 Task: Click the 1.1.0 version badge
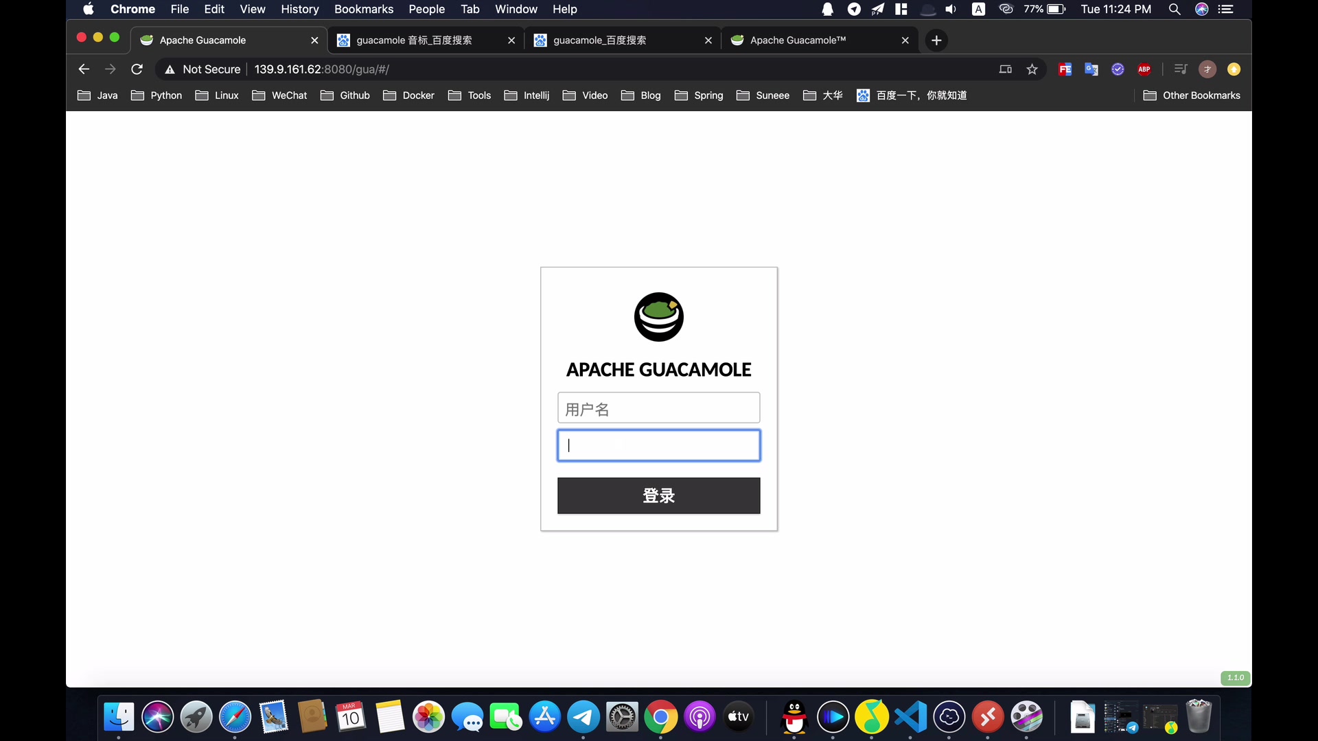coord(1236,677)
